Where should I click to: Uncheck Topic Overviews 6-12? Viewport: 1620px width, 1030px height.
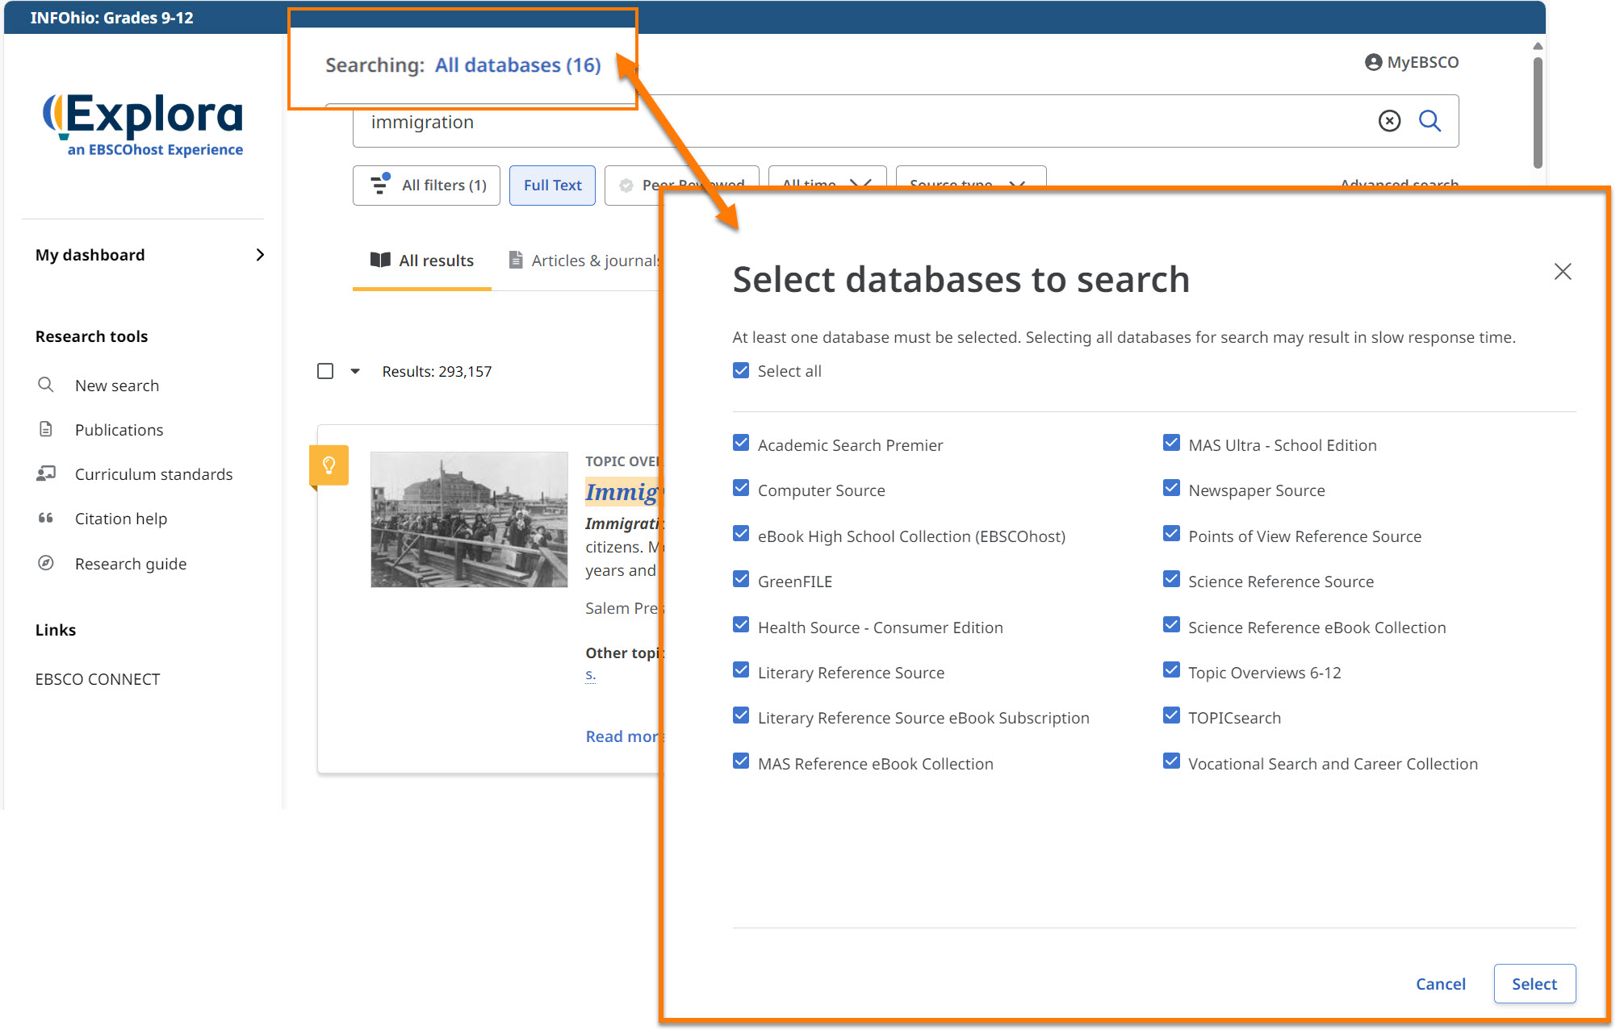1171,670
